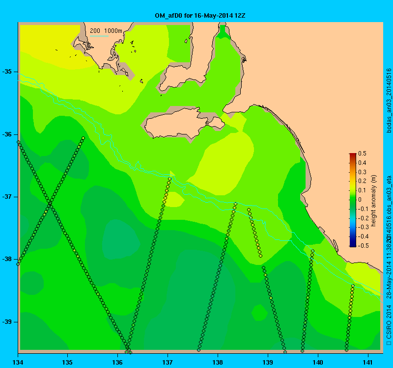Select the vertical 'CSIRO 2014' credit text
Screen dimensions: 393x368
click(x=389, y=321)
